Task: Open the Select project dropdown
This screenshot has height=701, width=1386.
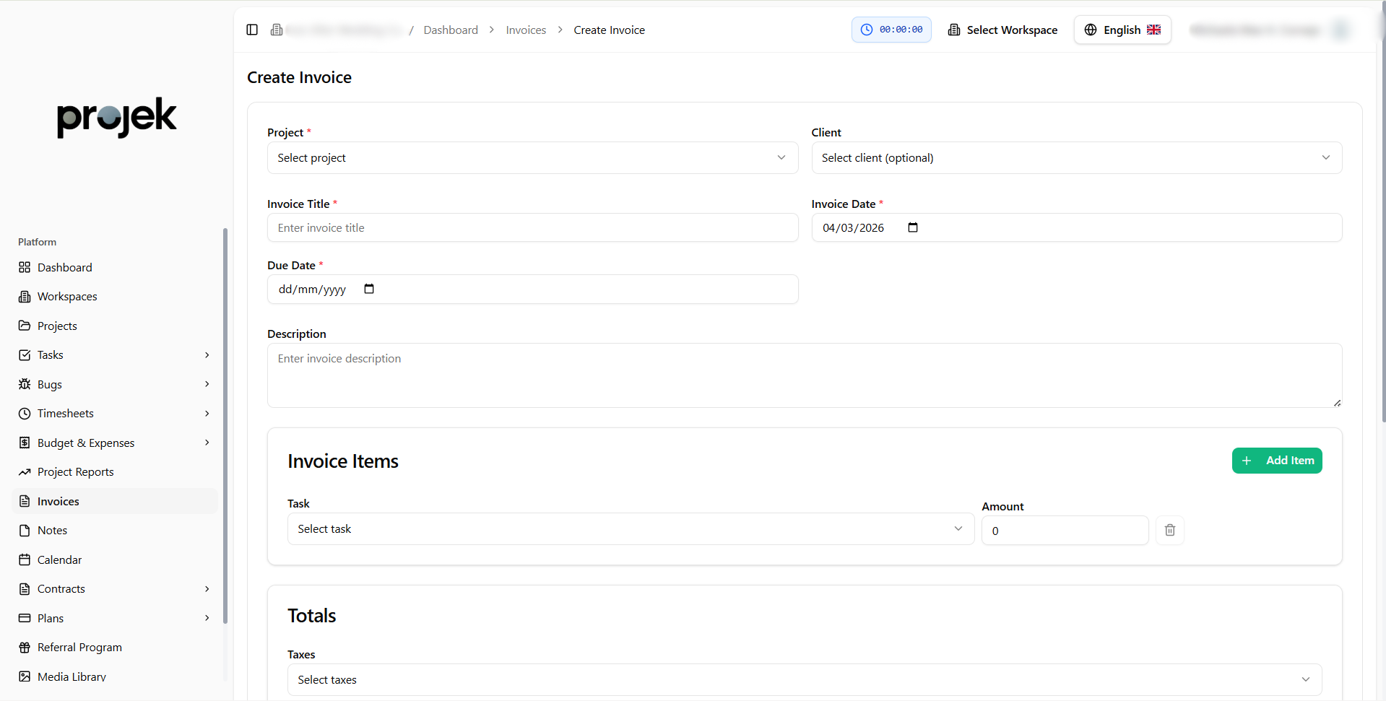Action: [532, 158]
